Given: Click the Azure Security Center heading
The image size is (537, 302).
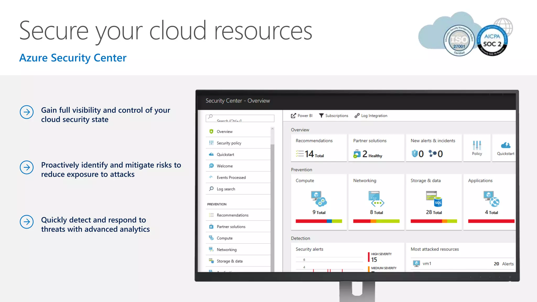Looking at the screenshot, I should (x=73, y=58).
